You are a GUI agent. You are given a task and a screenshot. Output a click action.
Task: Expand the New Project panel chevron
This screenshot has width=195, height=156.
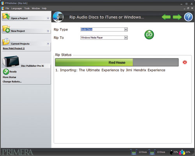[48, 31]
